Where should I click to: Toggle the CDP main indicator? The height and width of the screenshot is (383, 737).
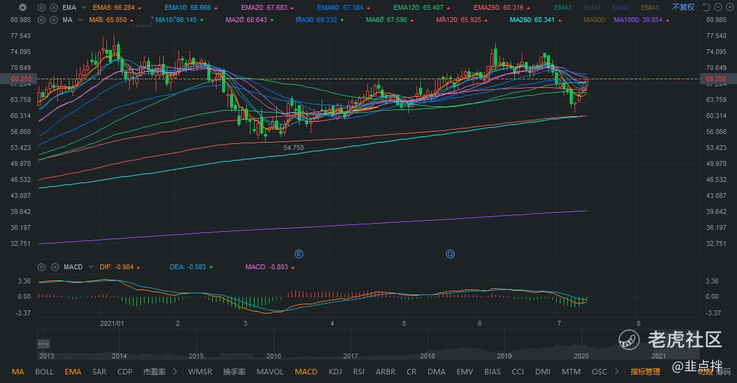click(124, 372)
